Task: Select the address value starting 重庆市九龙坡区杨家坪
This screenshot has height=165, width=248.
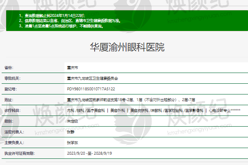Action: click(x=131, y=100)
